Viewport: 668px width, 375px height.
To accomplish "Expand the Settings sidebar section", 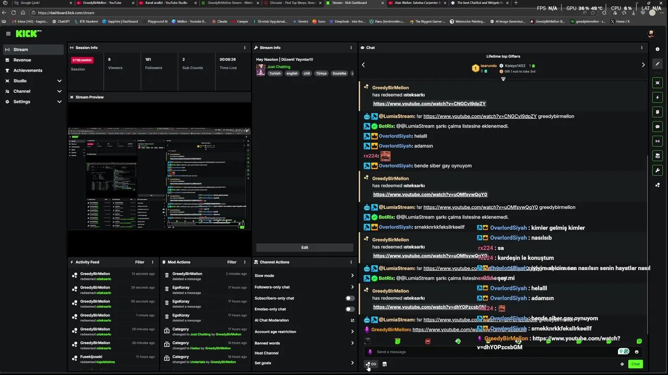I will tap(59, 102).
